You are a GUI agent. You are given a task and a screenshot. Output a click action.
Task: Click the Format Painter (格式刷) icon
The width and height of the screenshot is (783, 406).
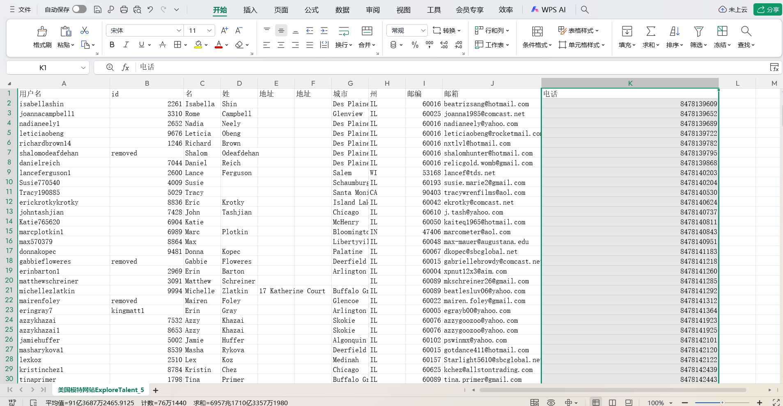(42, 31)
